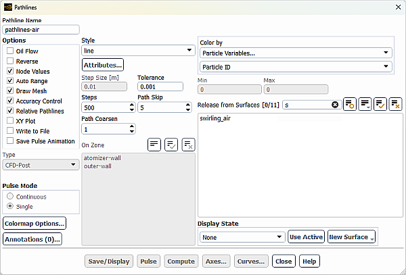This screenshot has height=275, width=406.
Task: Select all zones in On Zone list
Action: point(171,144)
